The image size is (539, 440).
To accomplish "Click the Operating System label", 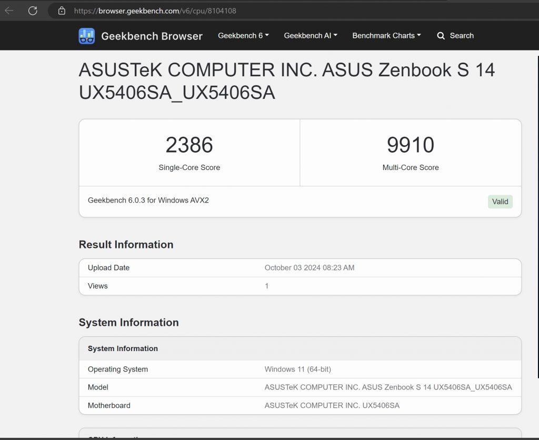I will 117,369.
